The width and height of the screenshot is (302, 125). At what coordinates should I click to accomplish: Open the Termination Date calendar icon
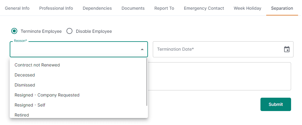tap(287, 49)
